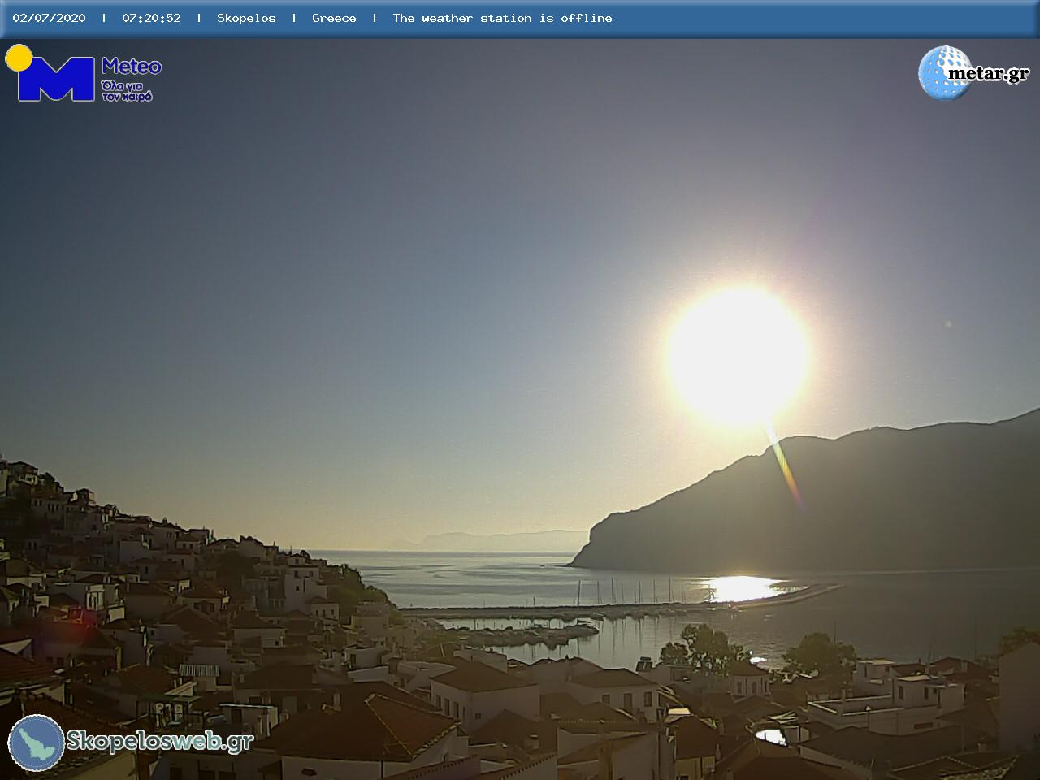Click the Skopelos location text
Image resolution: width=1040 pixels, height=780 pixels.
point(246,18)
